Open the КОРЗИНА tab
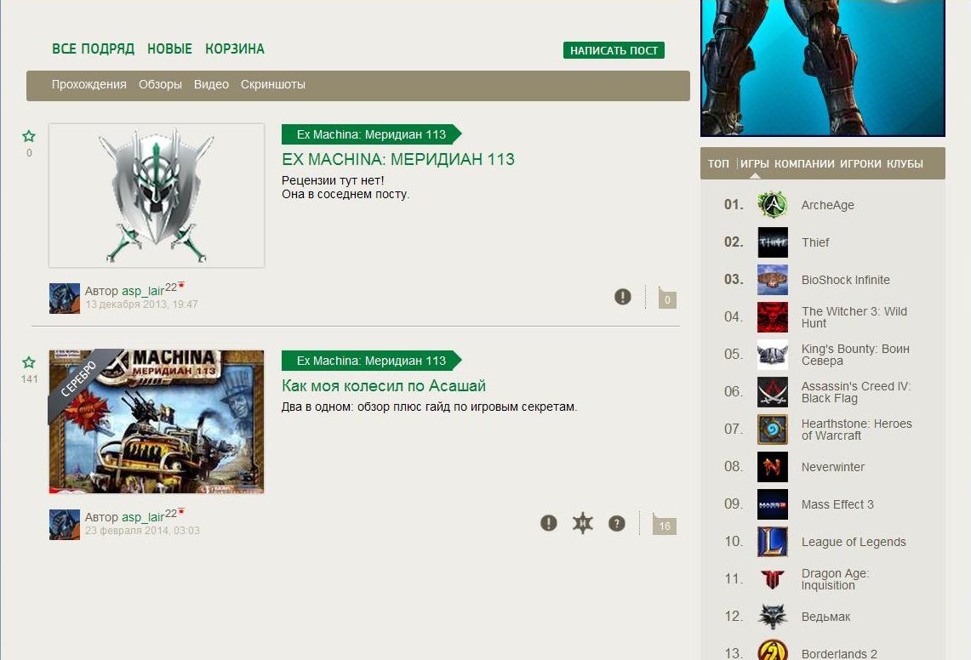The height and width of the screenshot is (660, 971). click(x=235, y=49)
